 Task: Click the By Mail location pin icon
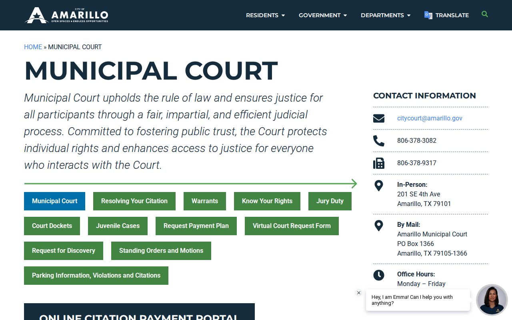[x=379, y=226]
